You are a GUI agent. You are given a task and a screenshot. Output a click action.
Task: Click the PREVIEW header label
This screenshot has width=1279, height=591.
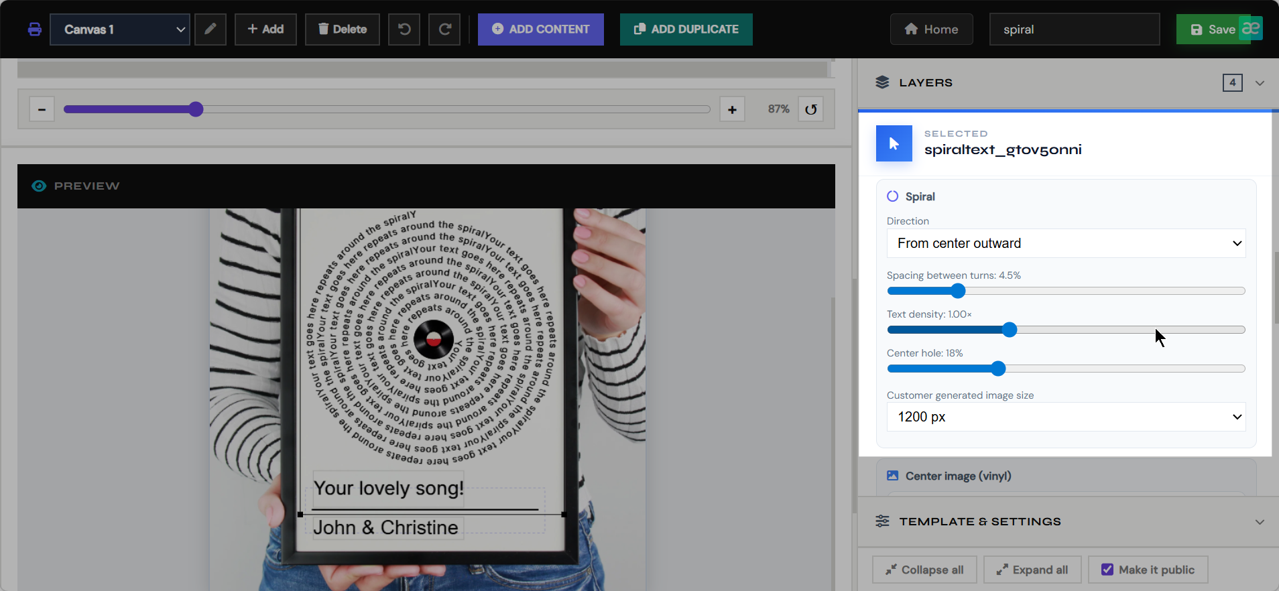point(86,186)
